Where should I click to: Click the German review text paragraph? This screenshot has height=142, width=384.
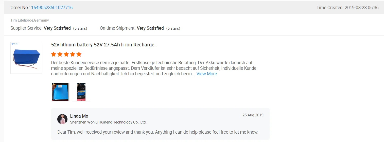(x=152, y=68)
